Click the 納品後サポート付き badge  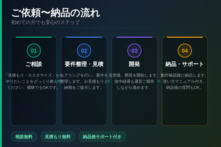pos(102,137)
